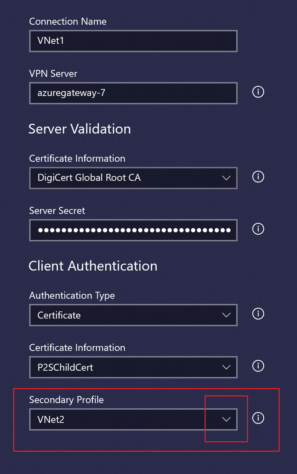The width and height of the screenshot is (297, 474).
Task: Click the Server Validation heading
Action: 80,129
